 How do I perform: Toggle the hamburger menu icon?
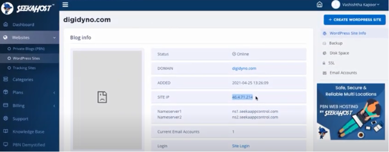(x=65, y=5)
